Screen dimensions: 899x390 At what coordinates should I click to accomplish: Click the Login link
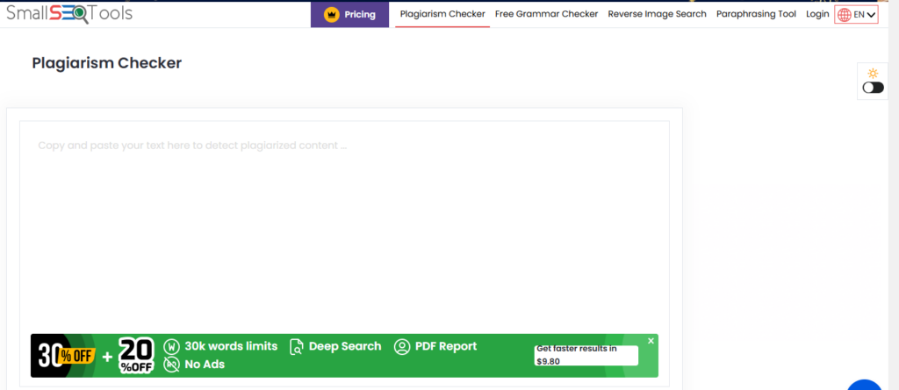pyautogui.click(x=817, y=14)
